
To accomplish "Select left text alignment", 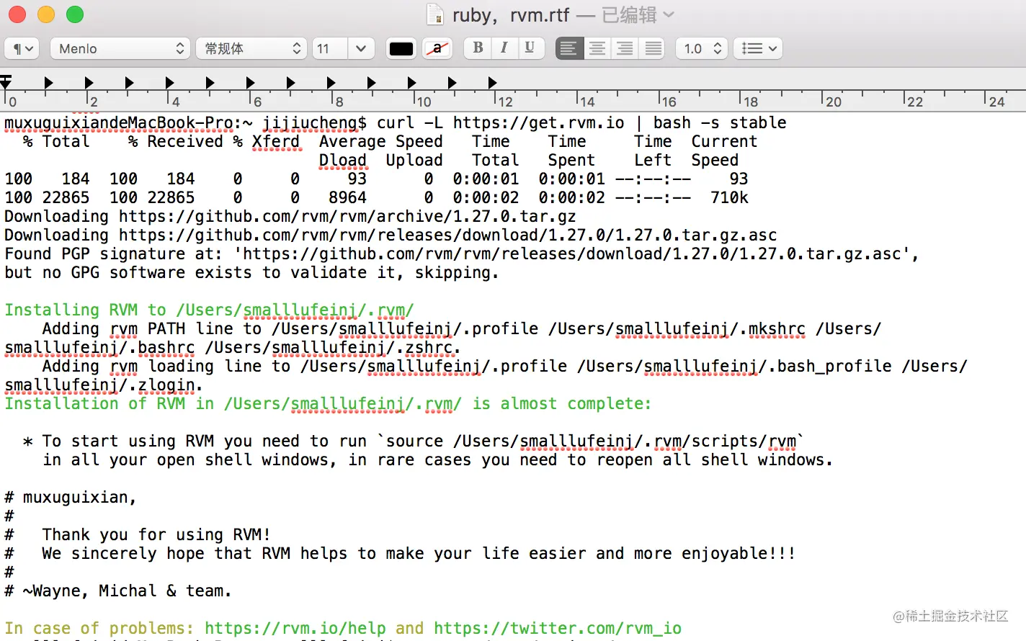I will point(568,48).
